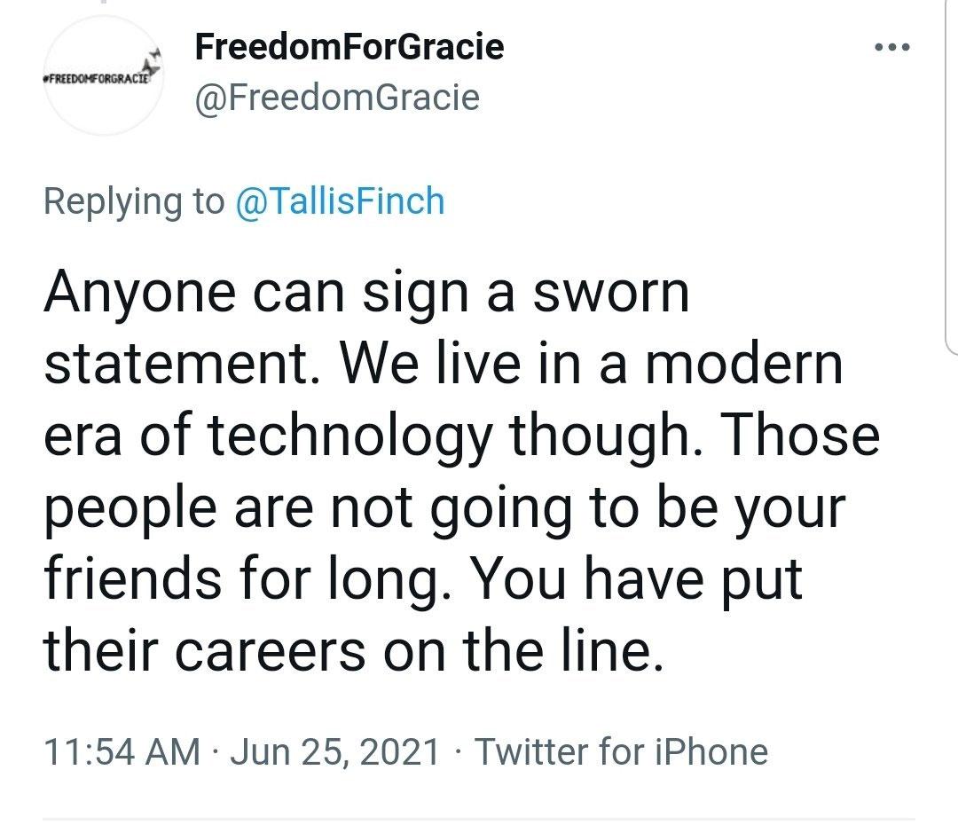Open the three-dot more options menu
Image resolution: width=958 pixels, height=833 pixels.
891,47
